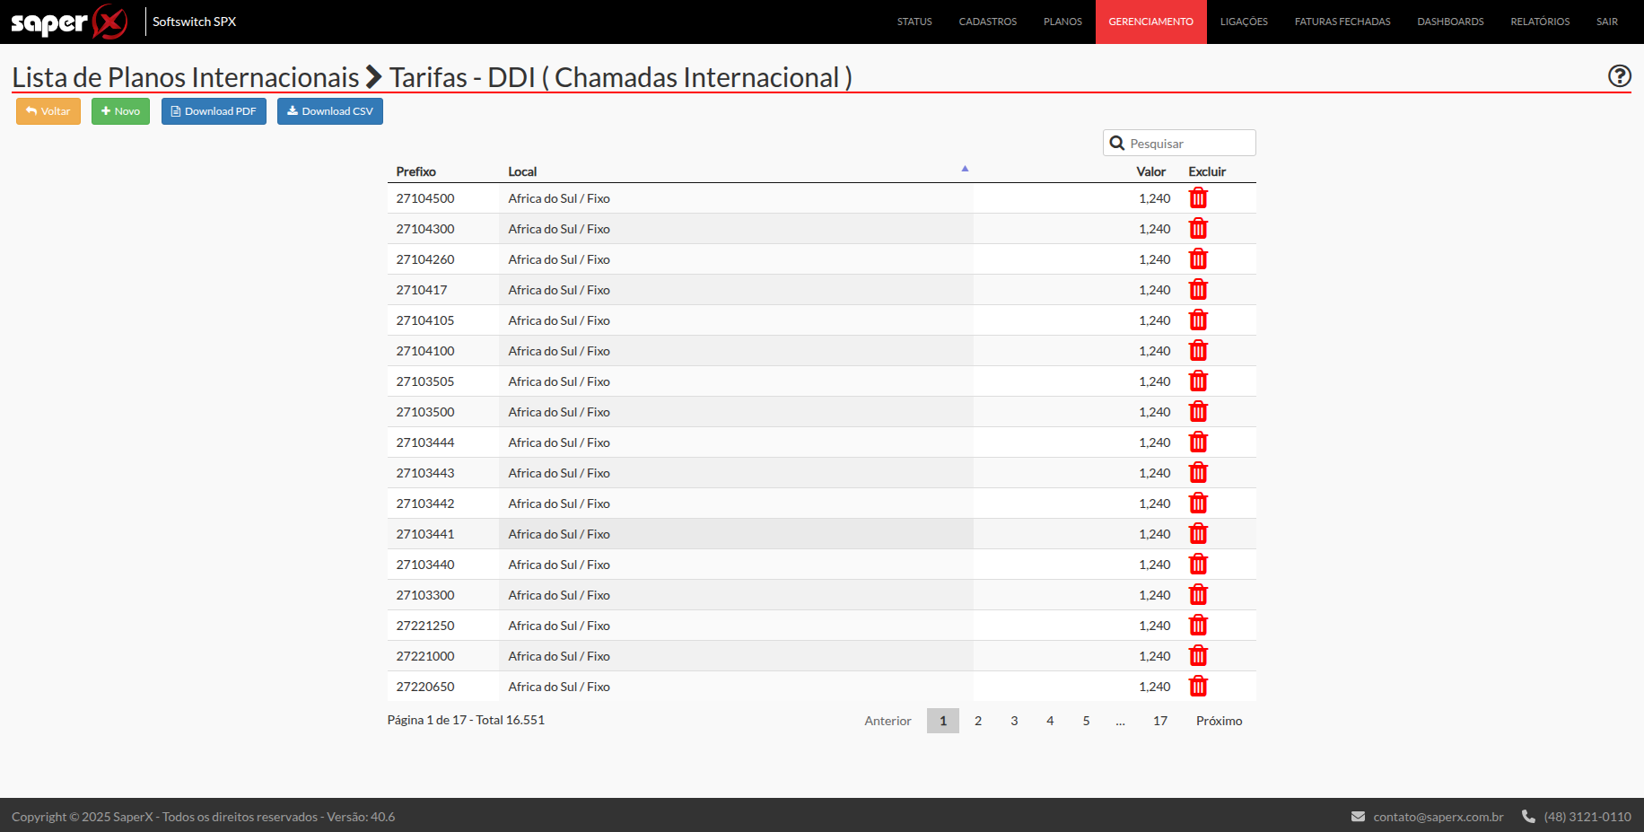Image resolution: width=1644 pixels, height=832 pixels.
Task: Open the help question mark icon
Action: 1619,76
